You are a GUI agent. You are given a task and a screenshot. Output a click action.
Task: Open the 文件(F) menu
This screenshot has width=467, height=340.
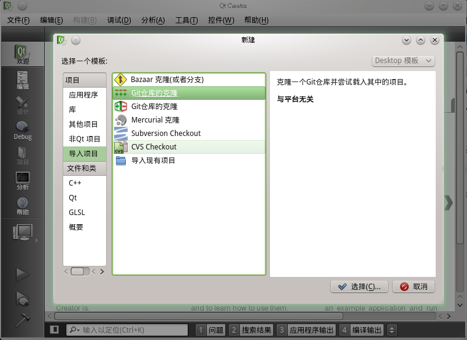coord(18,20)
